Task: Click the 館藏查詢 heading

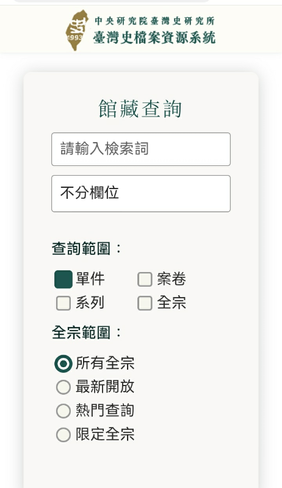Action: pyautogui.click(x=140, y=109)
